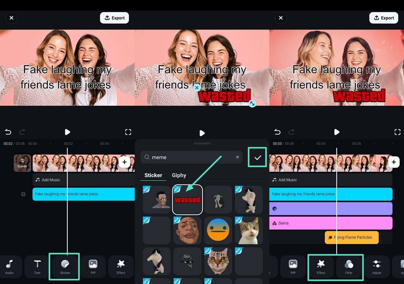Image resolution: width=404 pixels, height=284 pixels.
Task: Select the text clip in the right timeline
Action: 331,194
